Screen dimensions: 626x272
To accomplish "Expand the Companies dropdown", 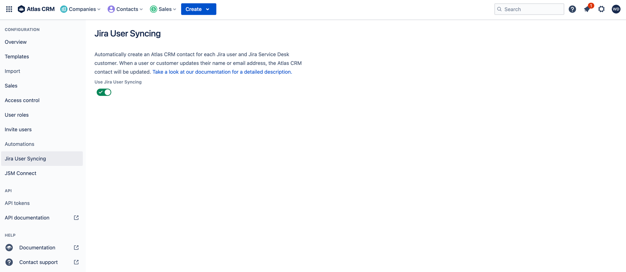I will (81, 9).
